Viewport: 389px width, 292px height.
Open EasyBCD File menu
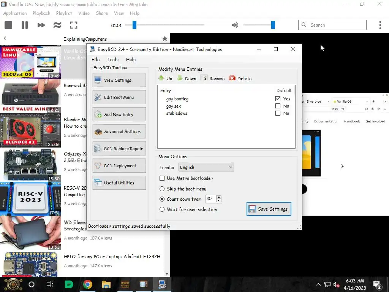[95, 60]
